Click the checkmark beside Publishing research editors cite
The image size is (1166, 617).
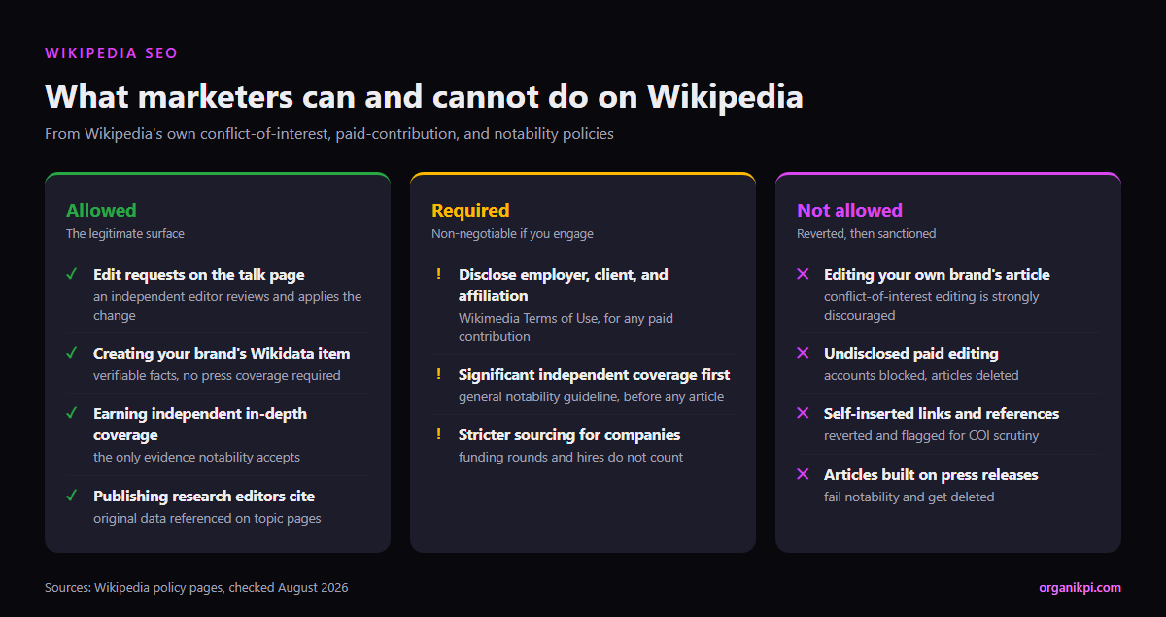tap(72, 496)
